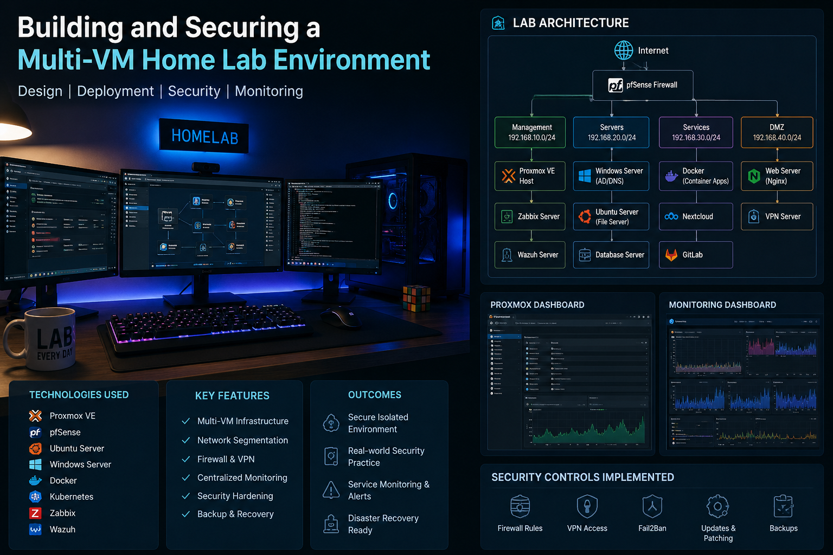Click checkmark beside Network Segmentation
This screenshot has height=555, width=833.
186,440
